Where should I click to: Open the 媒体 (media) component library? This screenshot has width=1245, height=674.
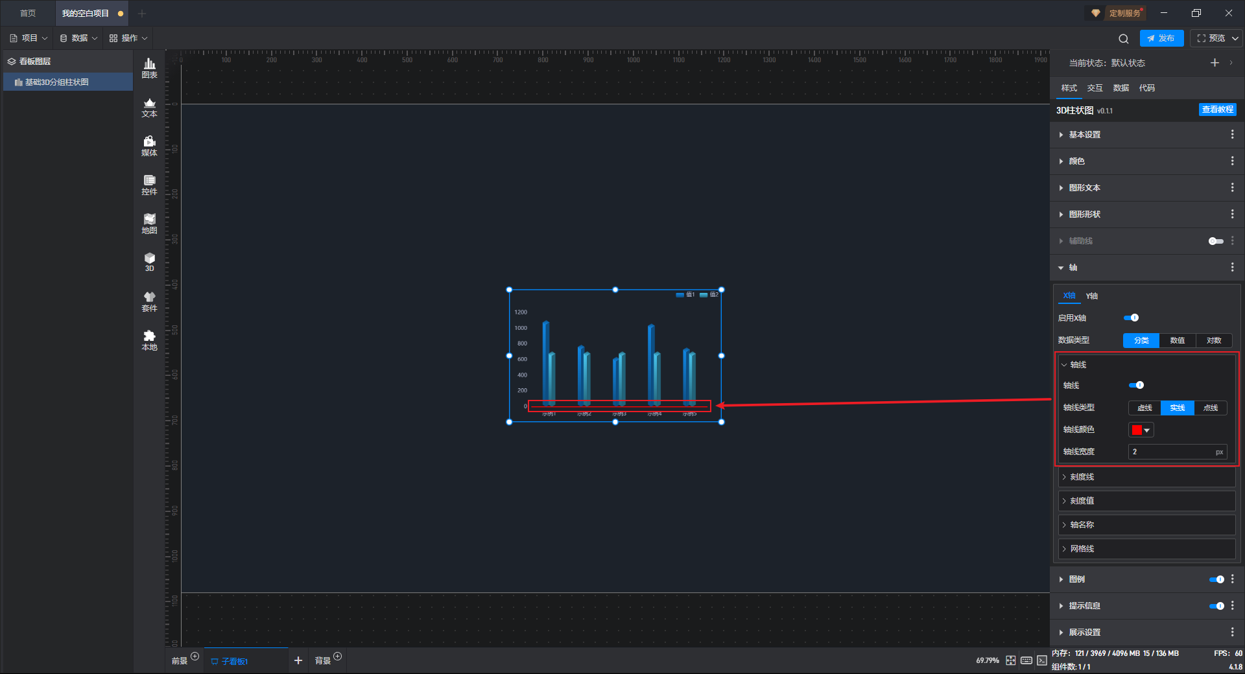tap(149, 146)
